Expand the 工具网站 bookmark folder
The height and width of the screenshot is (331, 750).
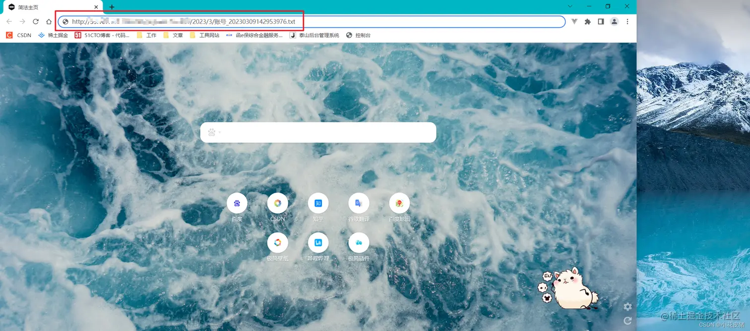click(x=204, y=35)
